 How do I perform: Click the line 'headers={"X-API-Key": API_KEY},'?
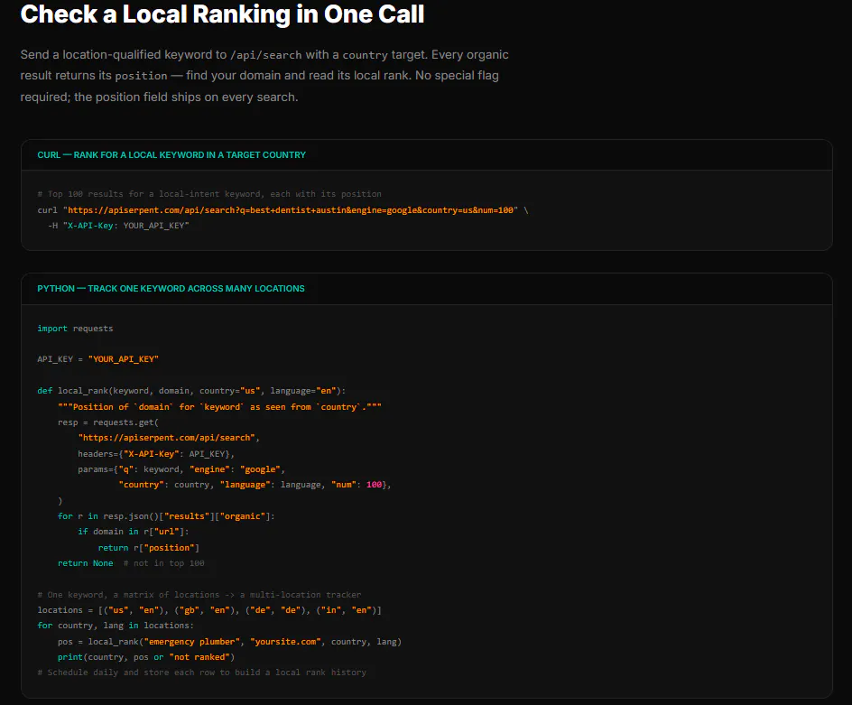(156, 454)
